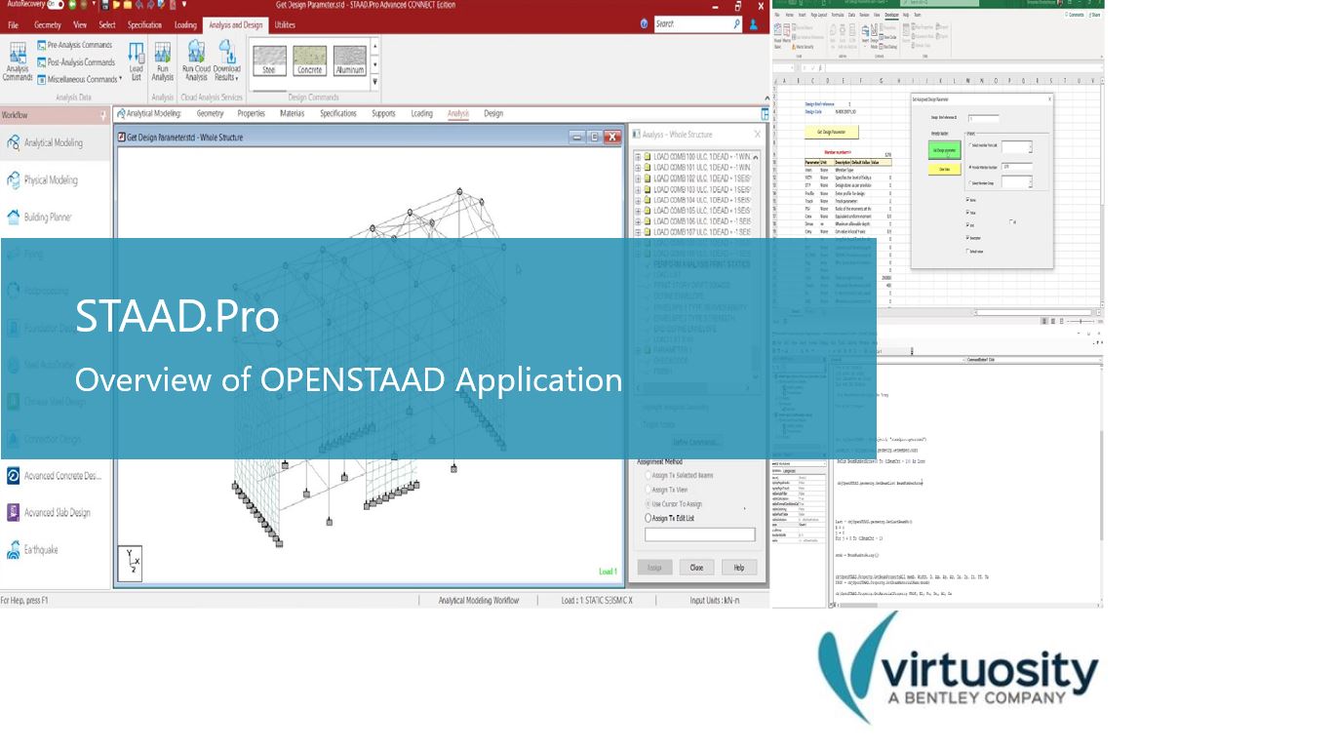The image size is (1336, 750).
Task: Select Use Cursor To Assign option
Action: (x=649, y=504)
